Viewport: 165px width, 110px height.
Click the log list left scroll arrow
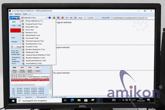[12, 85]
